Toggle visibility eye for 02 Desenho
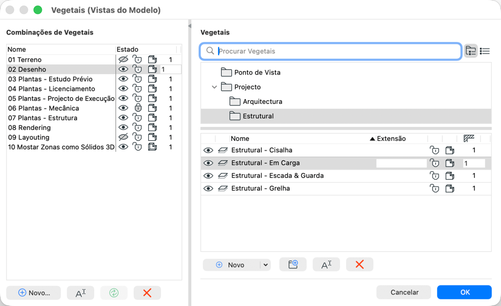Screen dimensions: 501x306 click(123, 69)
